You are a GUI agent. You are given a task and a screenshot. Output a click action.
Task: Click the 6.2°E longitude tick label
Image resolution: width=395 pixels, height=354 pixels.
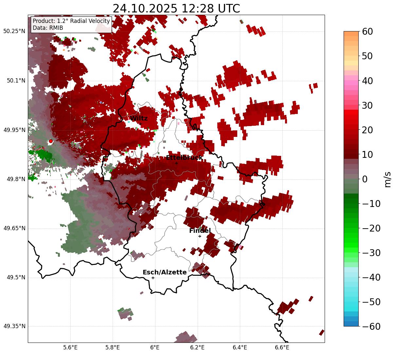pyautogui.click(x=197, y=347)
